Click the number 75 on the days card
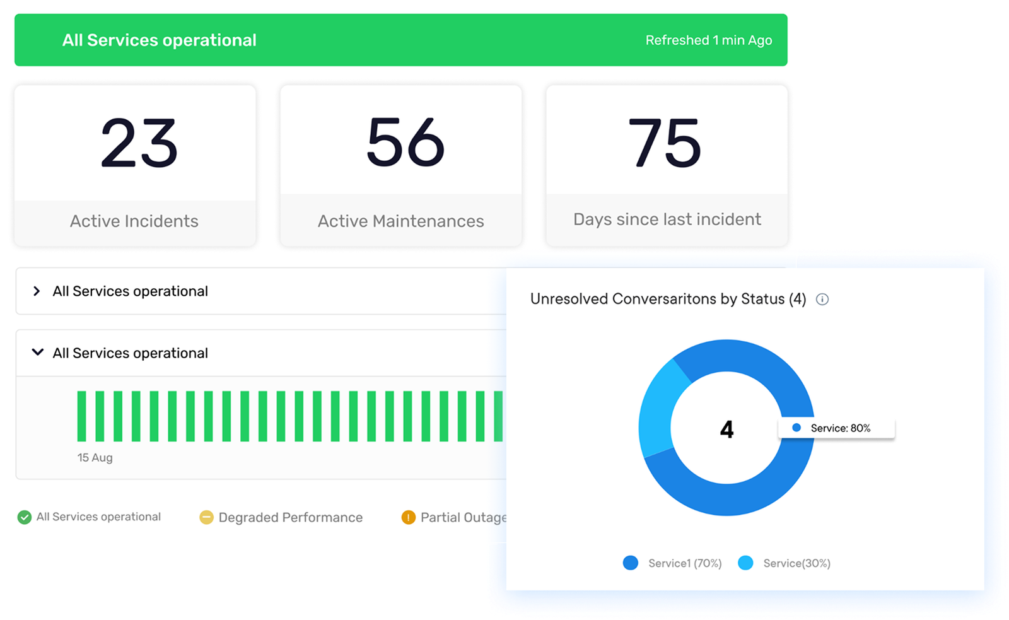 (x=665, y=143)
